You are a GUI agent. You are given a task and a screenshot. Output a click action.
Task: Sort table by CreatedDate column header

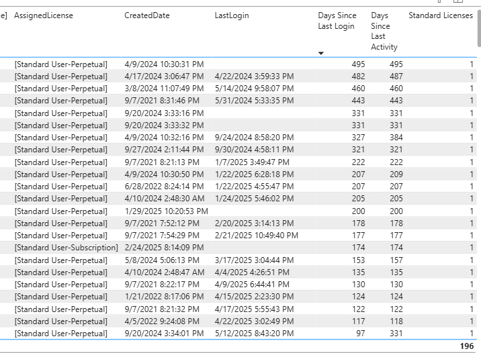(147, 15)
